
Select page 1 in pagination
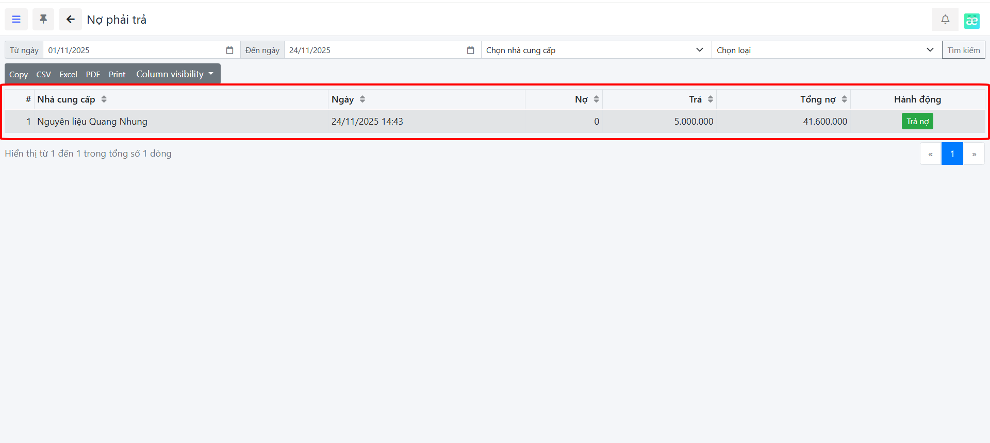click(952, 154)
